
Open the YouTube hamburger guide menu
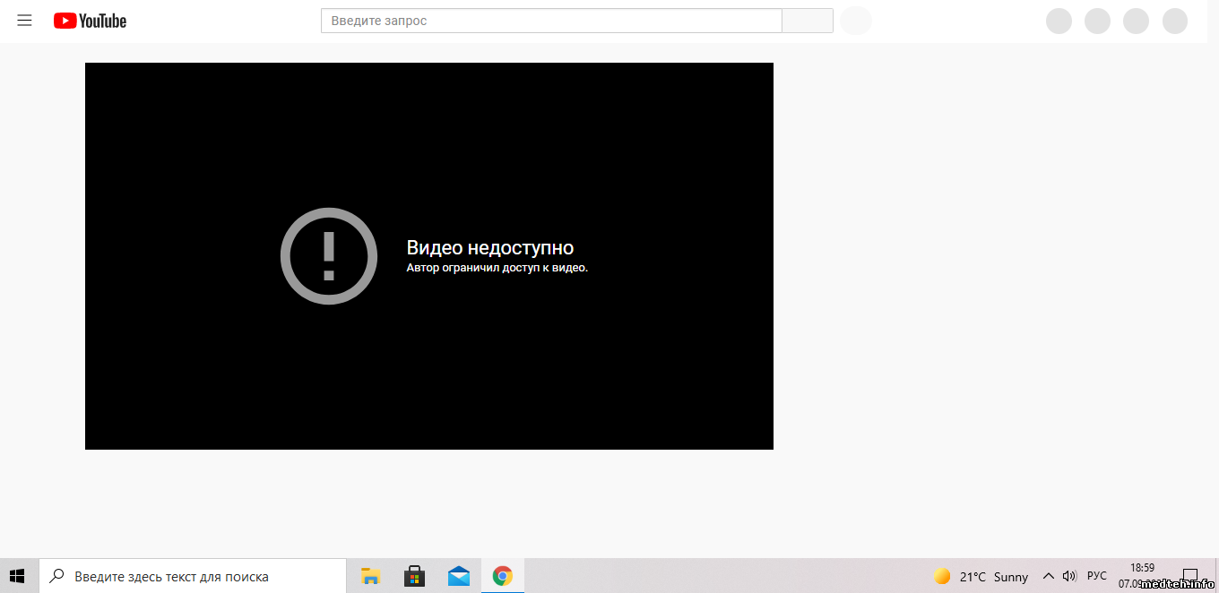[x=24, y=21]
